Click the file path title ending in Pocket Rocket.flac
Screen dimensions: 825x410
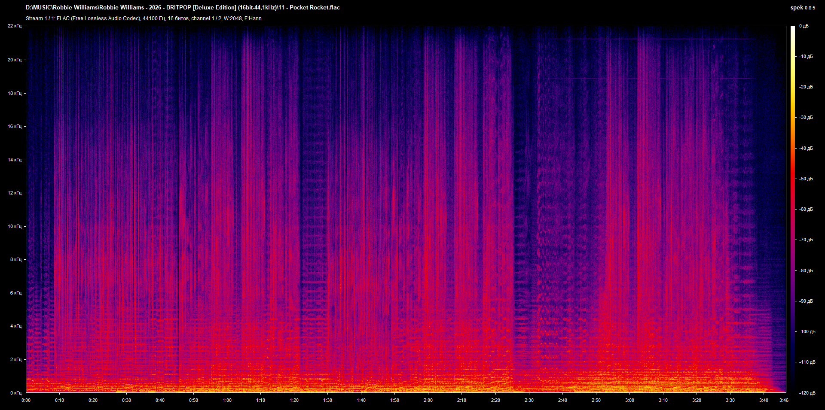[183, 7]
